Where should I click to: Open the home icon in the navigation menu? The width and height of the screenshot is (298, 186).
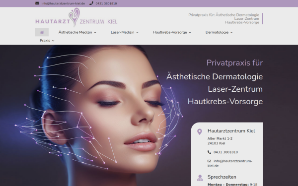pos(42,32)
